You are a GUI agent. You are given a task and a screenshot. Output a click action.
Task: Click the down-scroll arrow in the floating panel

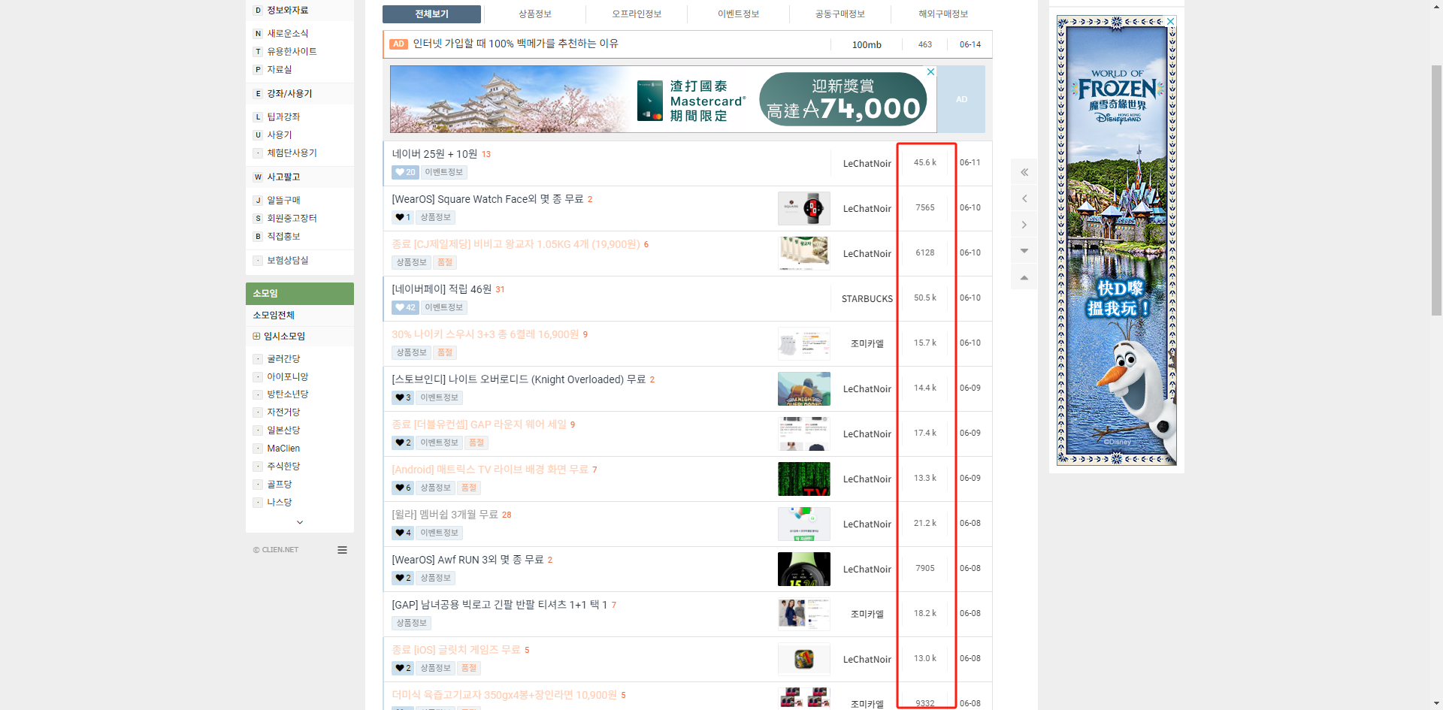(x=1024, y=250)
